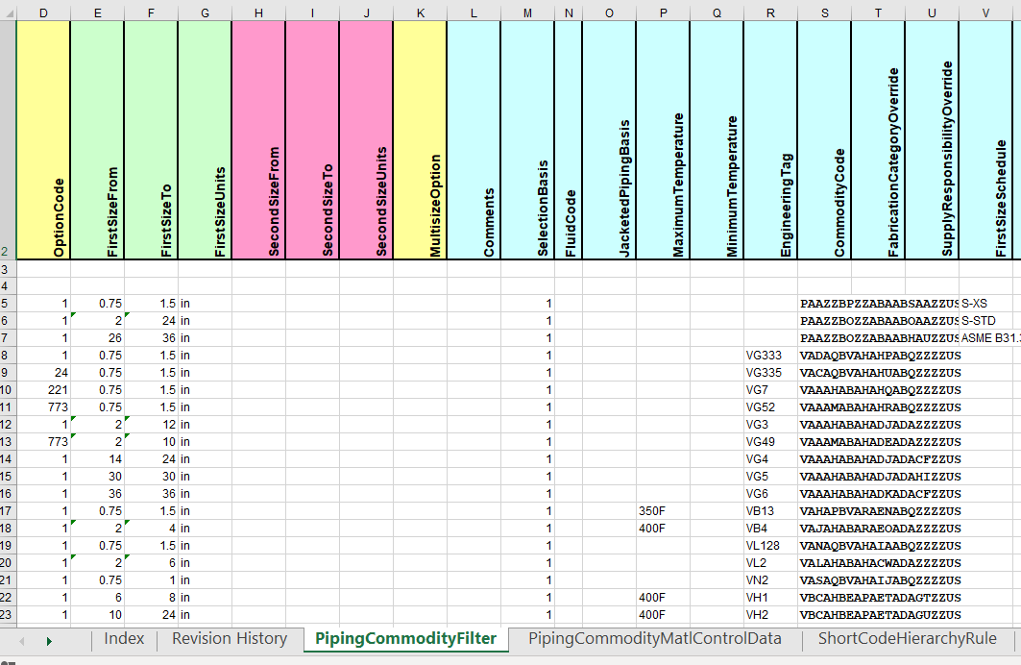Click the MaximumTemperature header cell
Viewport: 1021px width, 665px height.
[x=663, y=140]
